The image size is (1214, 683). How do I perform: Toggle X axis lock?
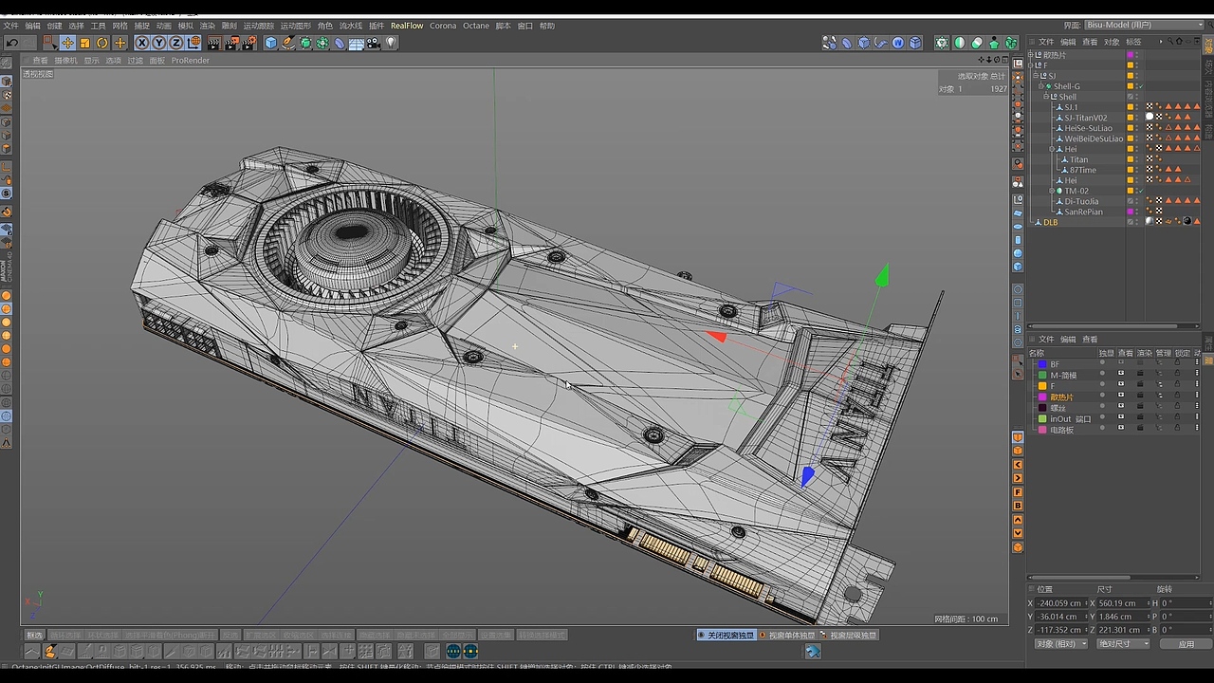[x=142, y=43]
